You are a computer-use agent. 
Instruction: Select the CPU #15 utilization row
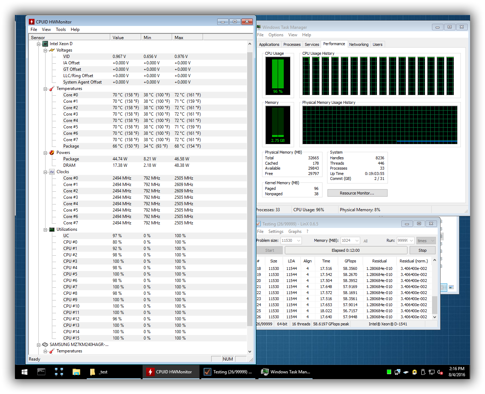[x=138, y=338]
